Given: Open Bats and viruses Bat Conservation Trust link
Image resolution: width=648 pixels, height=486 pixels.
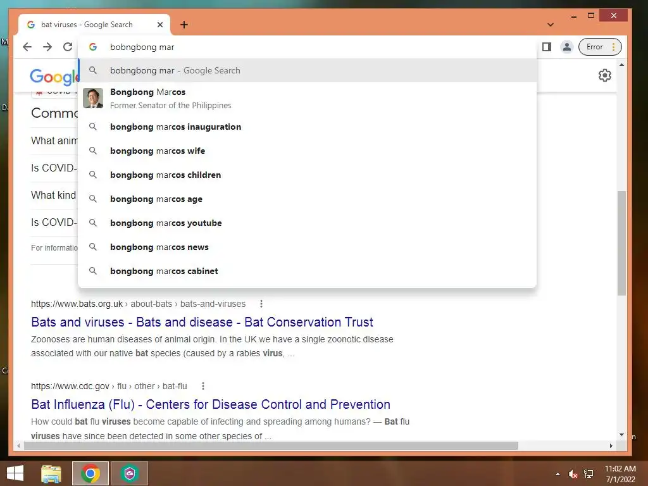Looking at the screenshot, I should pos(202,322).
